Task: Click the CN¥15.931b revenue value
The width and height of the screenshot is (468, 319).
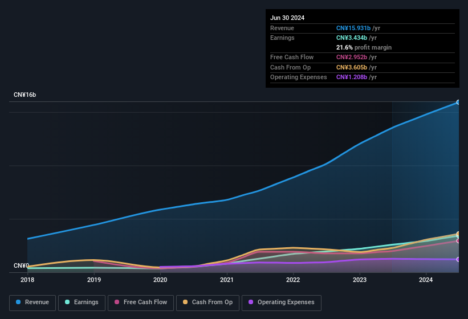Action: (353, 28)
